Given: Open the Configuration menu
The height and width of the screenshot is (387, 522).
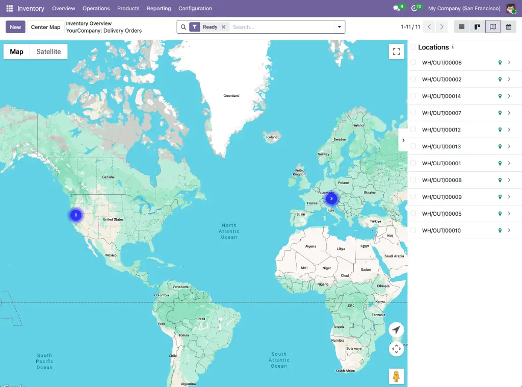Looking at the screenshot, I should click(195, 8).
